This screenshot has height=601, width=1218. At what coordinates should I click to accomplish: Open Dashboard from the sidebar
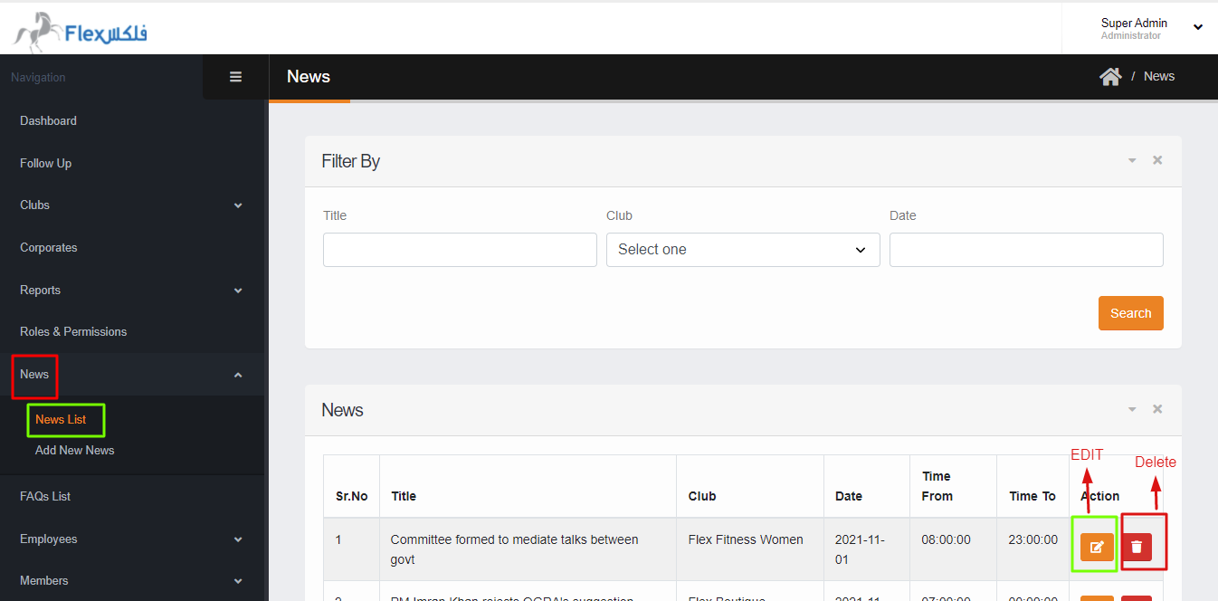[x=48, y=121]
